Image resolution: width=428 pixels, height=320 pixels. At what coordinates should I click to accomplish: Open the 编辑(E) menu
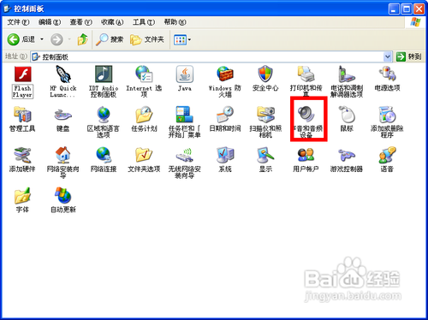coord(50,22)
